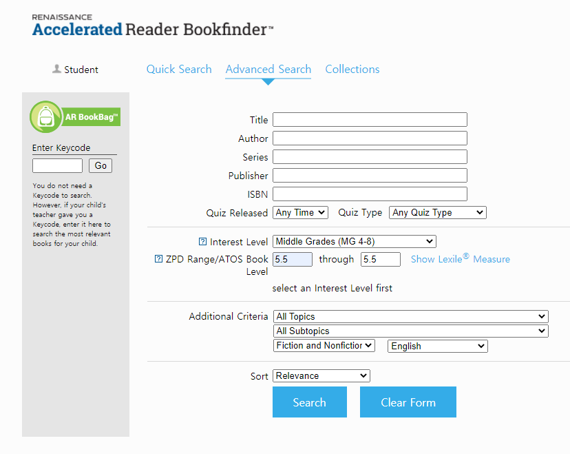570x454 pixels.
Task: Click the Go button beside Keycode
Action: point(101,165)
